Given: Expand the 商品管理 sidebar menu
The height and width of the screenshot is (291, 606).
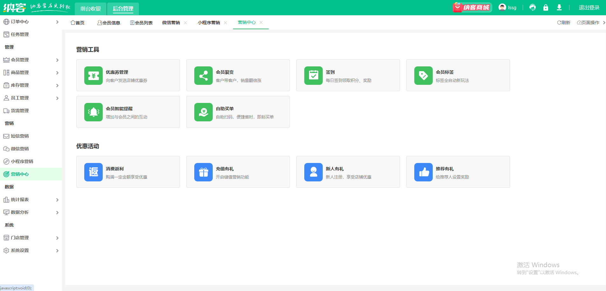Looking at the screenshot, I should 31,72.
